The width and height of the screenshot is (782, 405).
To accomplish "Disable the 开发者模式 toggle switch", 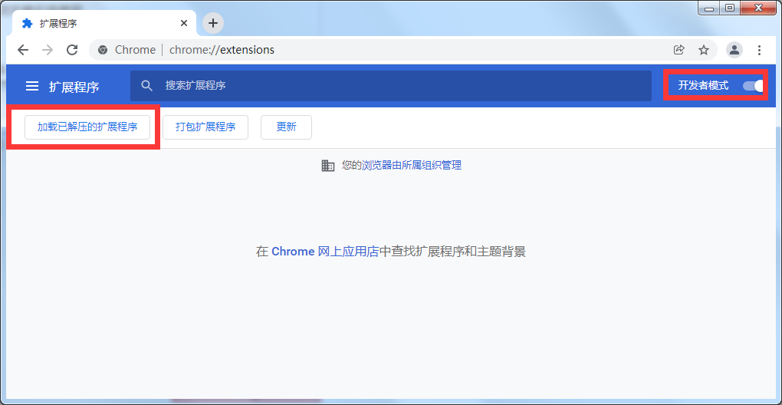I will point(754,86).
